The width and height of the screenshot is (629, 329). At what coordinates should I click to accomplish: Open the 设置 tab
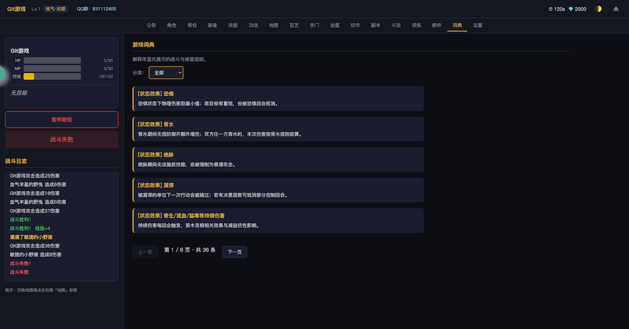(477, 25)
